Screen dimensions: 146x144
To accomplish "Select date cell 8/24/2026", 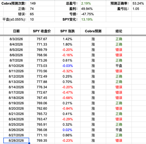I will click(16, 119).
